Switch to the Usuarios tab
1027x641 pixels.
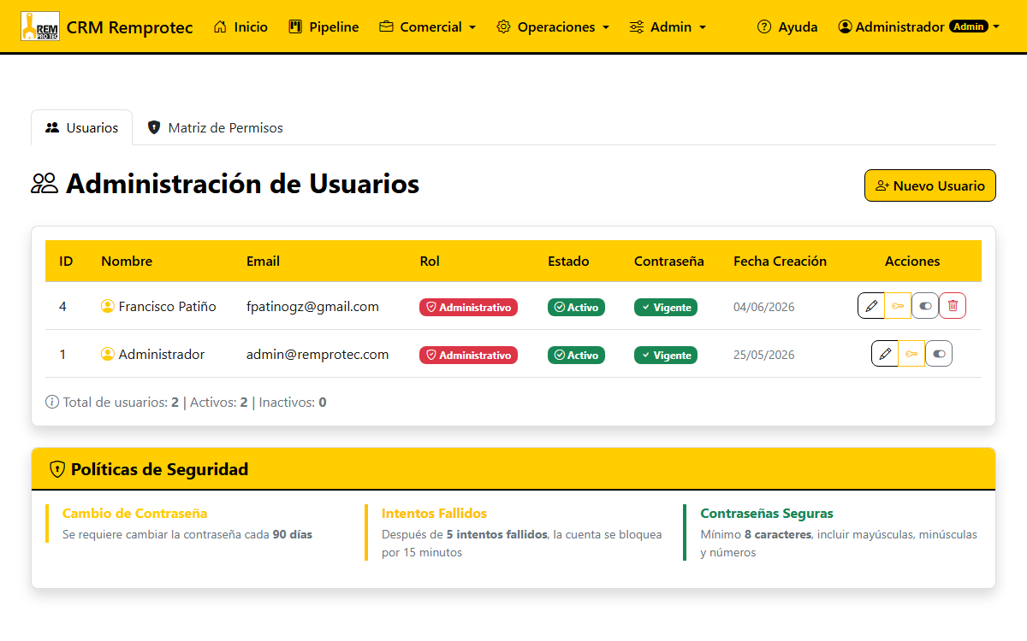pyautogui.click(x=82, y=127)
